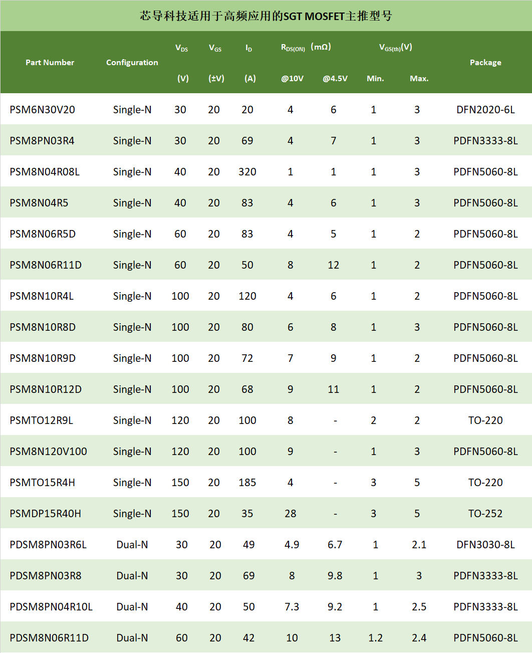Click the 185 current value cell
The image size is (532, 653).
[x=247, y=483]
